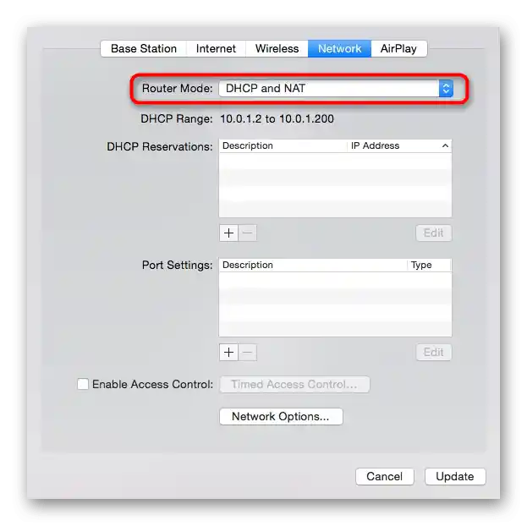The width and height of the screenshot is (527, 526).
Task: Go to the AirPlay tab
Action: 399,49
